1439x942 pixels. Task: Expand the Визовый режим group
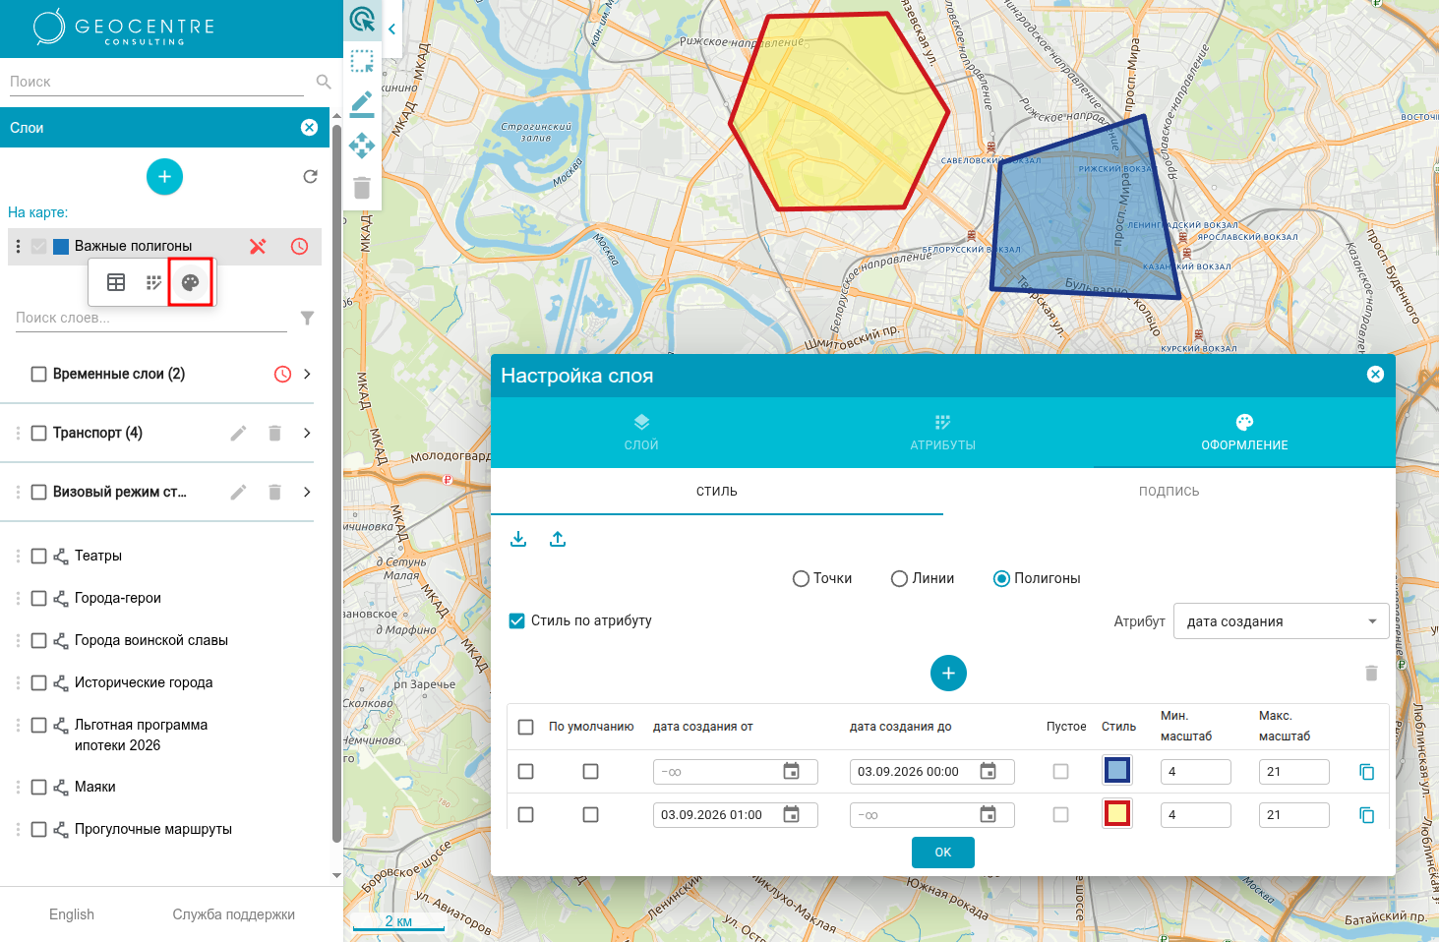pos(307,492)
